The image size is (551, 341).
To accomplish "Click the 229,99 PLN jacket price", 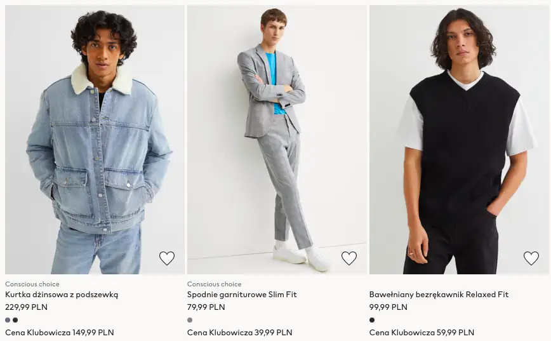I will pyautogui.click(x=26, y=307).
